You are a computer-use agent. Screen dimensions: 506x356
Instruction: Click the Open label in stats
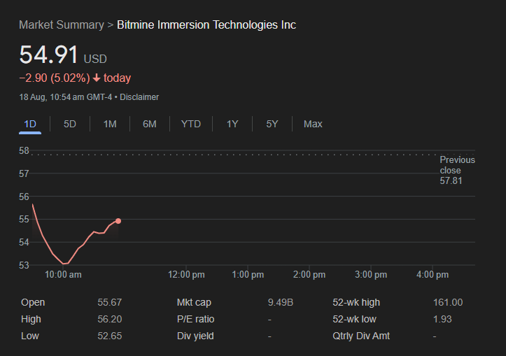[x=33, y=302]
